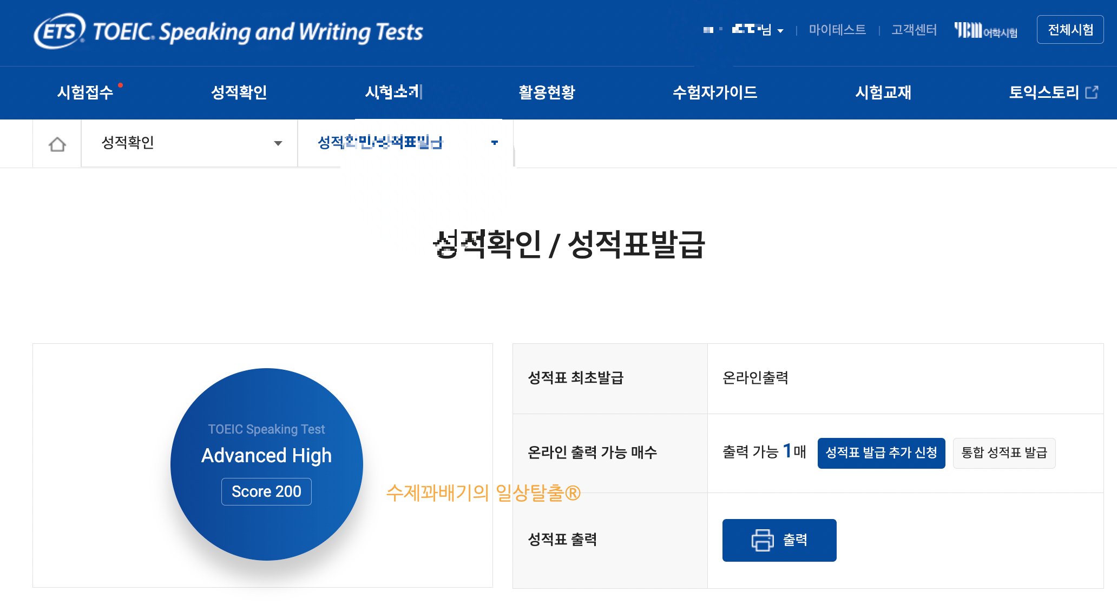
Task: Click 통합 성적표 발급 button
Action: click(1004, 453)
